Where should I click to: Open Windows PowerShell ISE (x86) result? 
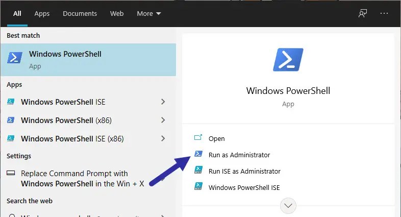88,139
